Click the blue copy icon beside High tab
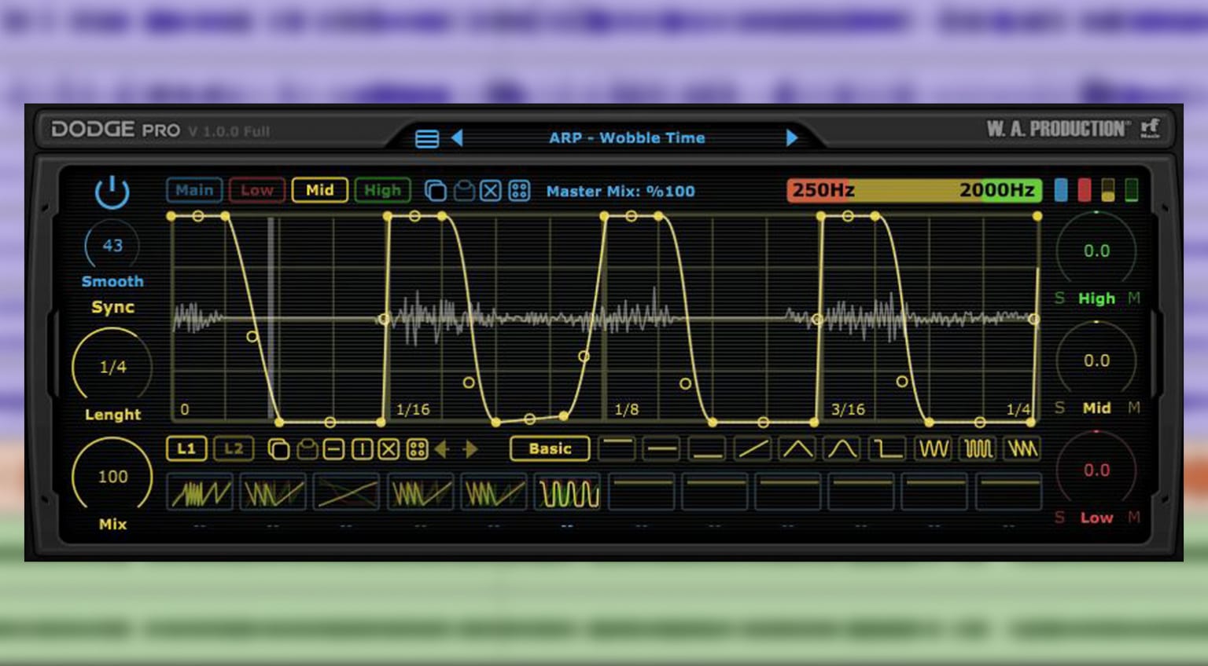 pyautogui.click(x=435, y=191)
